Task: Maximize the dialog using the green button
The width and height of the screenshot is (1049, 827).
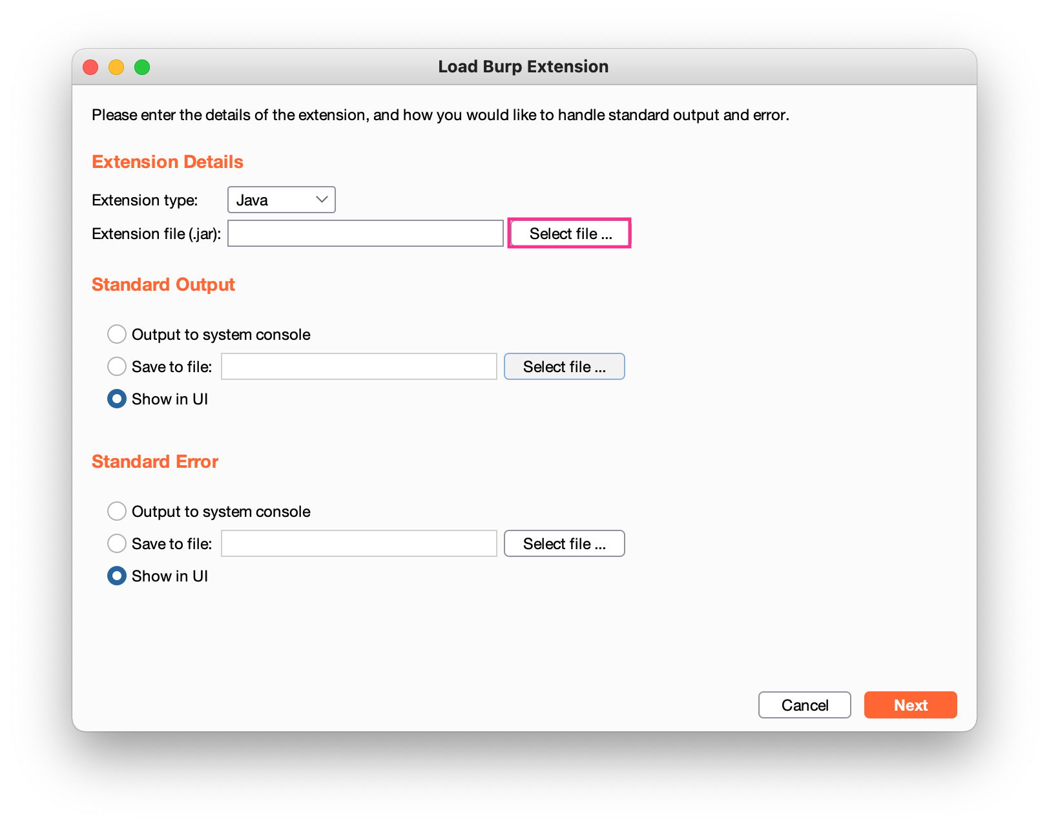Action: point(142,67)
